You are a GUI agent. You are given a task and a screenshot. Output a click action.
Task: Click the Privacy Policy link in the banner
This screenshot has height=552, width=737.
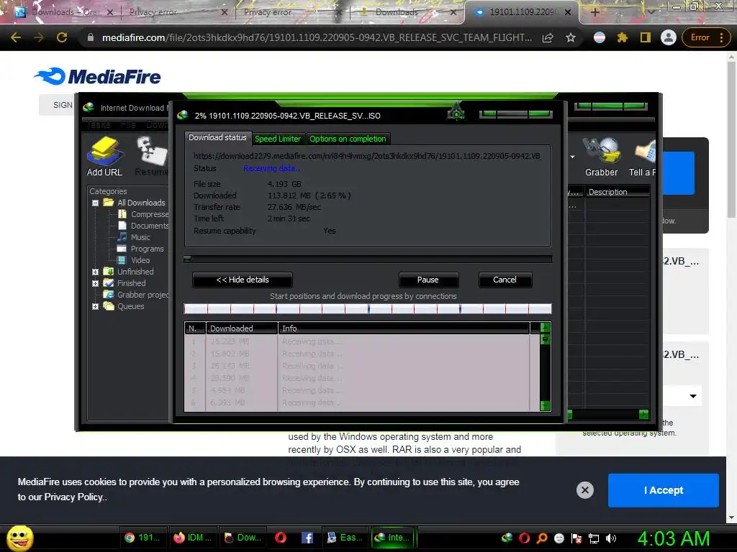click(x=73, y=497)
